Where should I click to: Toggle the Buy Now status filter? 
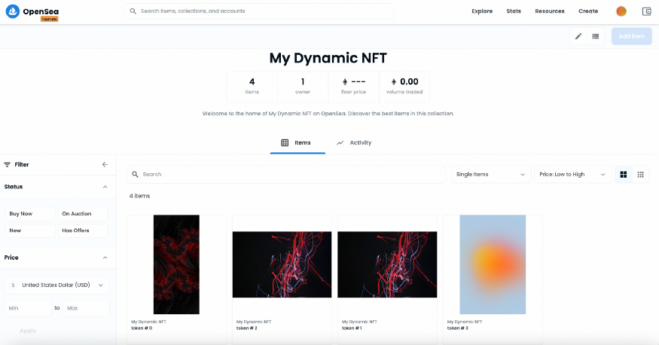(x=30, y=214)
